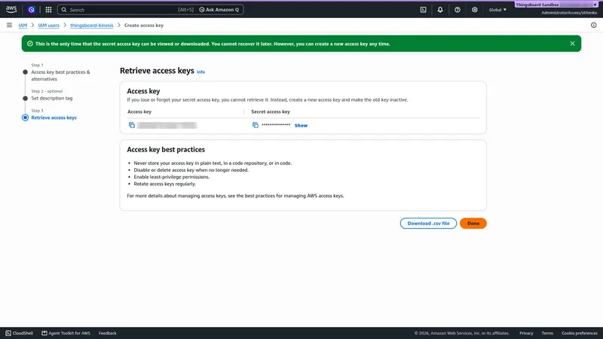Open the Amazon Q purple icon
This screenshot has width=603, height=339.
point(32,10)
